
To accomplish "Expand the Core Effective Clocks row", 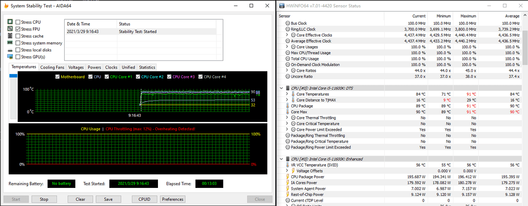I will coord(287,35).
